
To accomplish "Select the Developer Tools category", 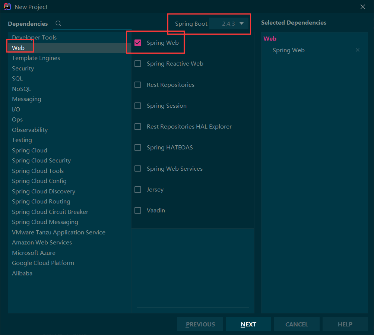I will click(x=69, y=38).
